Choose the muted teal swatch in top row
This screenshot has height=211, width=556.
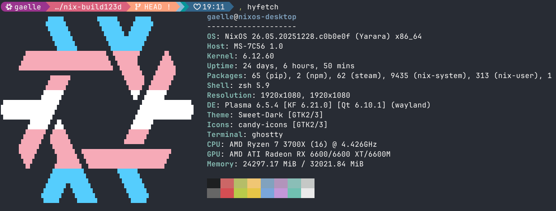(x=294, y=183)
